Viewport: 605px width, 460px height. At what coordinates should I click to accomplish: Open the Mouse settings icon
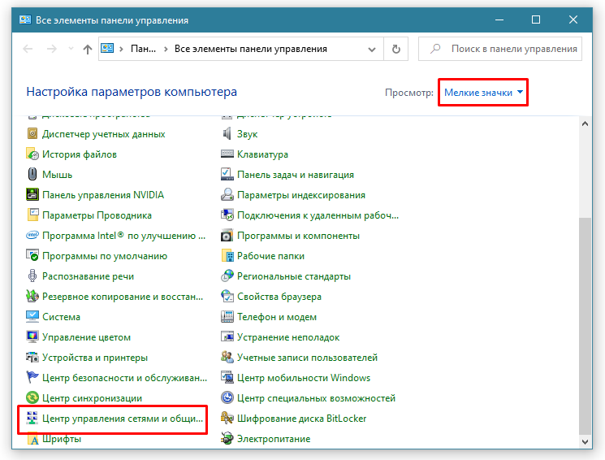32,175
